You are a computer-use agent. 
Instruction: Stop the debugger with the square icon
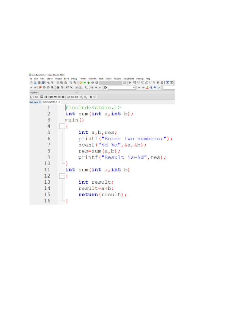[x=162, y=82]
